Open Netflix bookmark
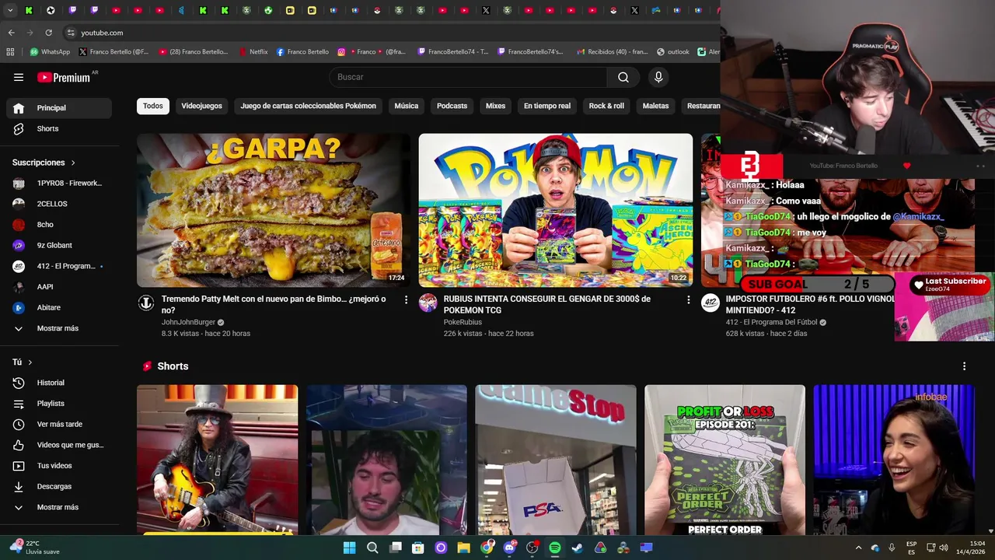 [x=253, y=52]
